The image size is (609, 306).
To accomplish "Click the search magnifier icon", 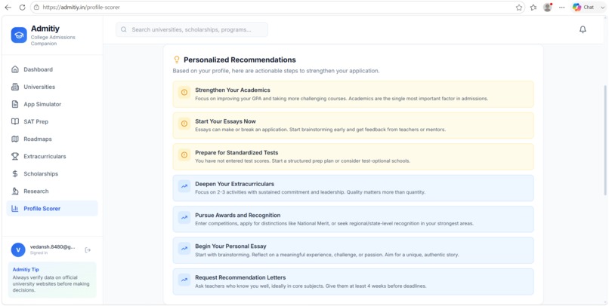I will pyautogui.click(x=123, y=29).
